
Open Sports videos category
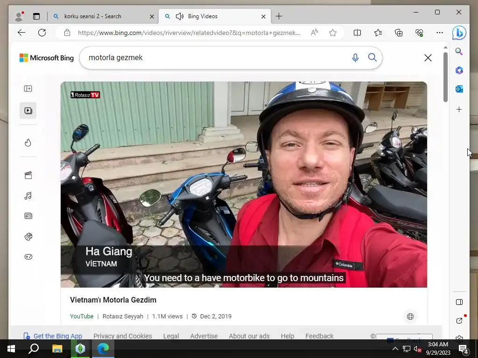coord(28,236)
